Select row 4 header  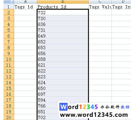click(9, 24)
